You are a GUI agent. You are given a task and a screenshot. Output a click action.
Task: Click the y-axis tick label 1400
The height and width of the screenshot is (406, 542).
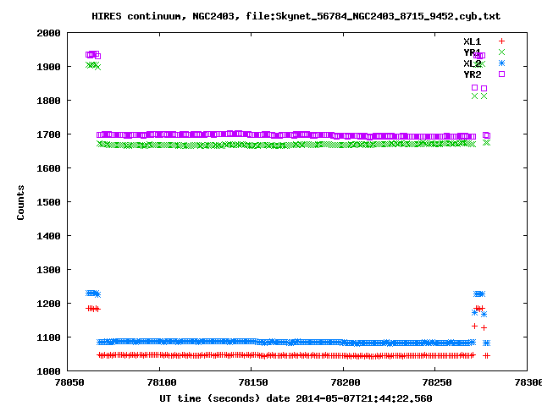coord(49,236)
